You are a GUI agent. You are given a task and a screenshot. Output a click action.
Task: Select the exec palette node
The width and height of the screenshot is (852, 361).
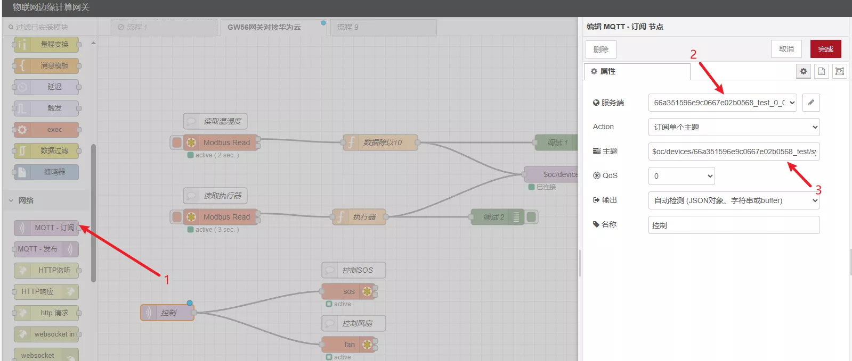tap(47, 129)
